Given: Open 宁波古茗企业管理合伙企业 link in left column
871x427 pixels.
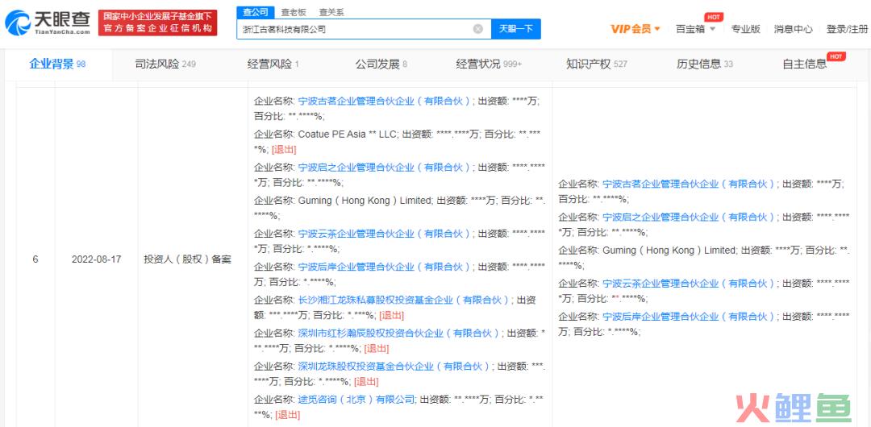Looking at the screenshot, I should click(385, 101).
